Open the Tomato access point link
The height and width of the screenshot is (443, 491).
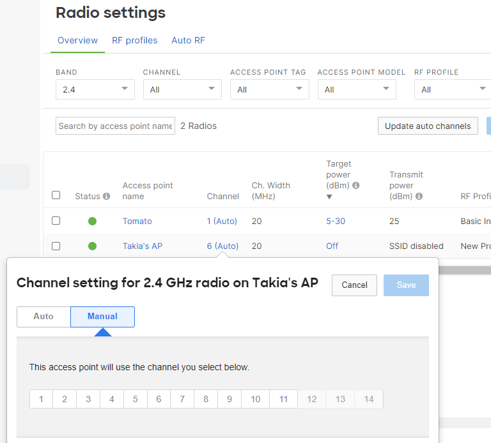click(x=137, y=221)
